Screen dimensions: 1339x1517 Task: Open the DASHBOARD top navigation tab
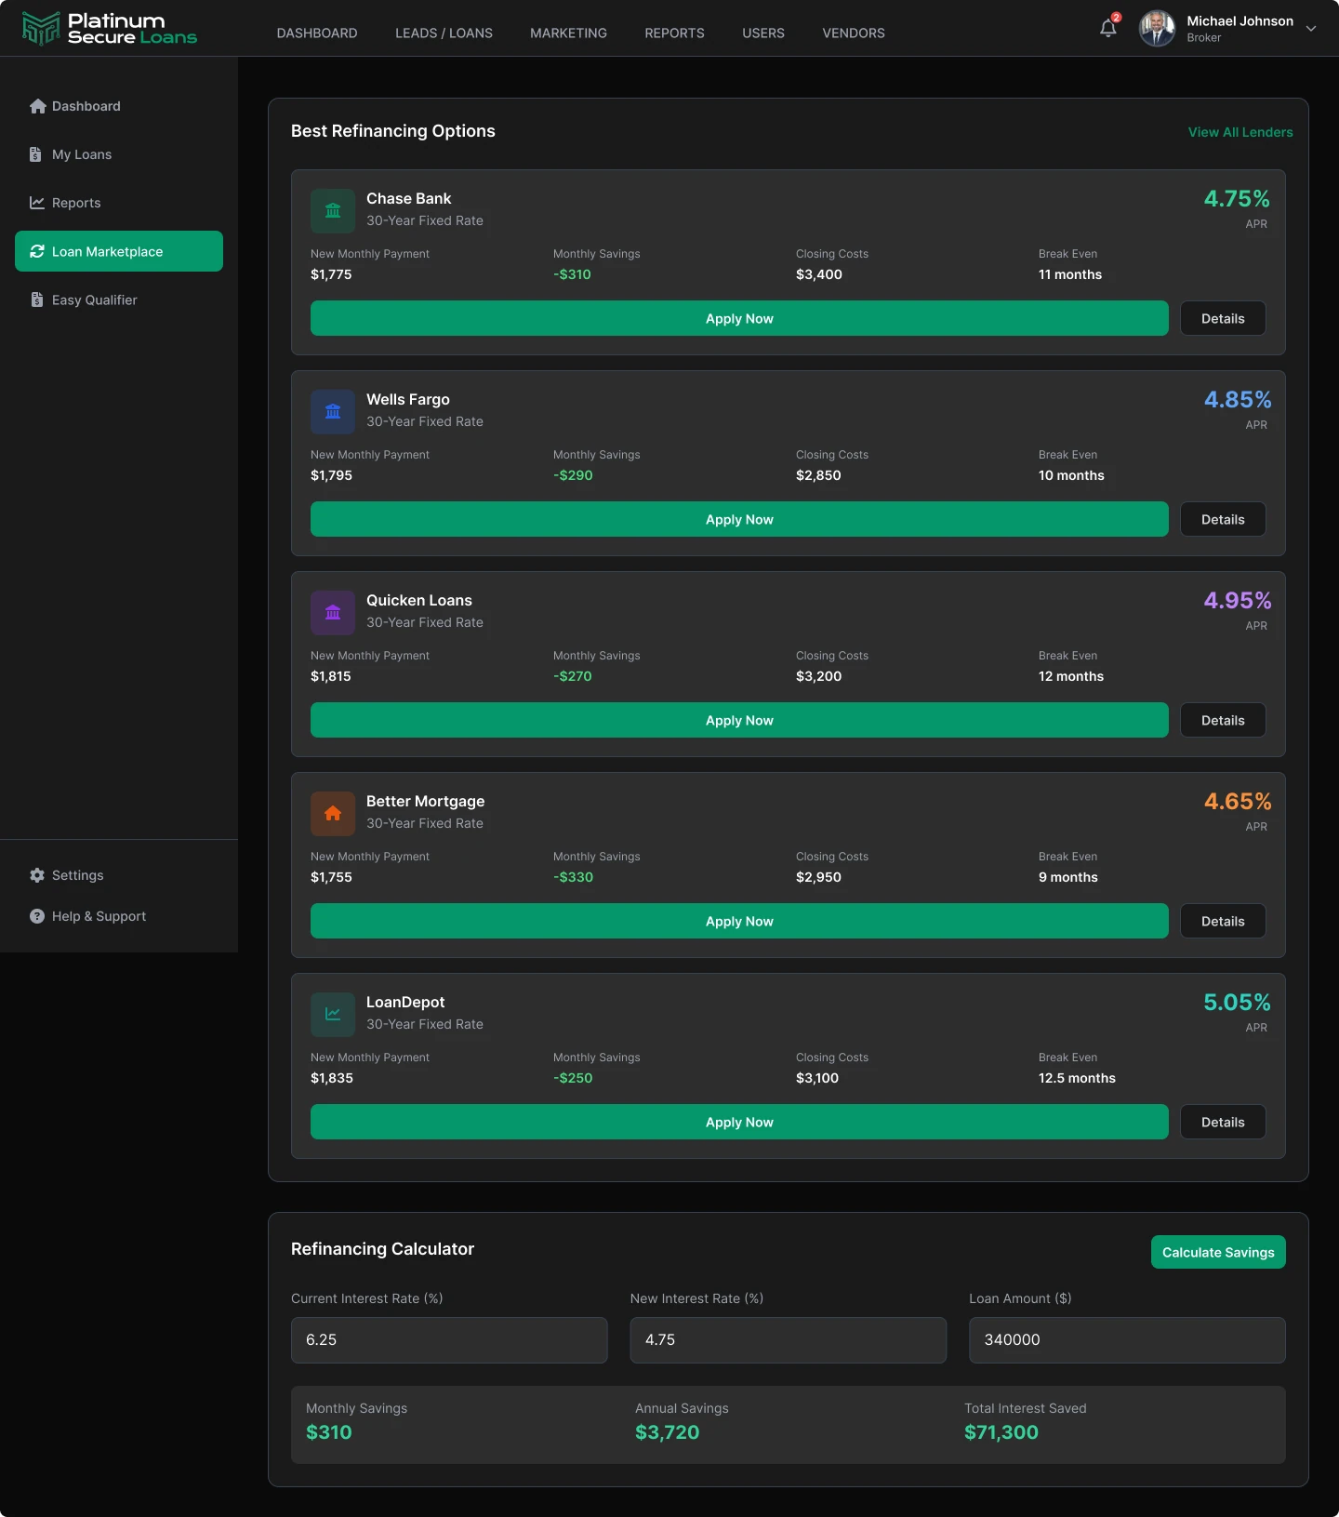pyautogui.click(x=317, y=33)
